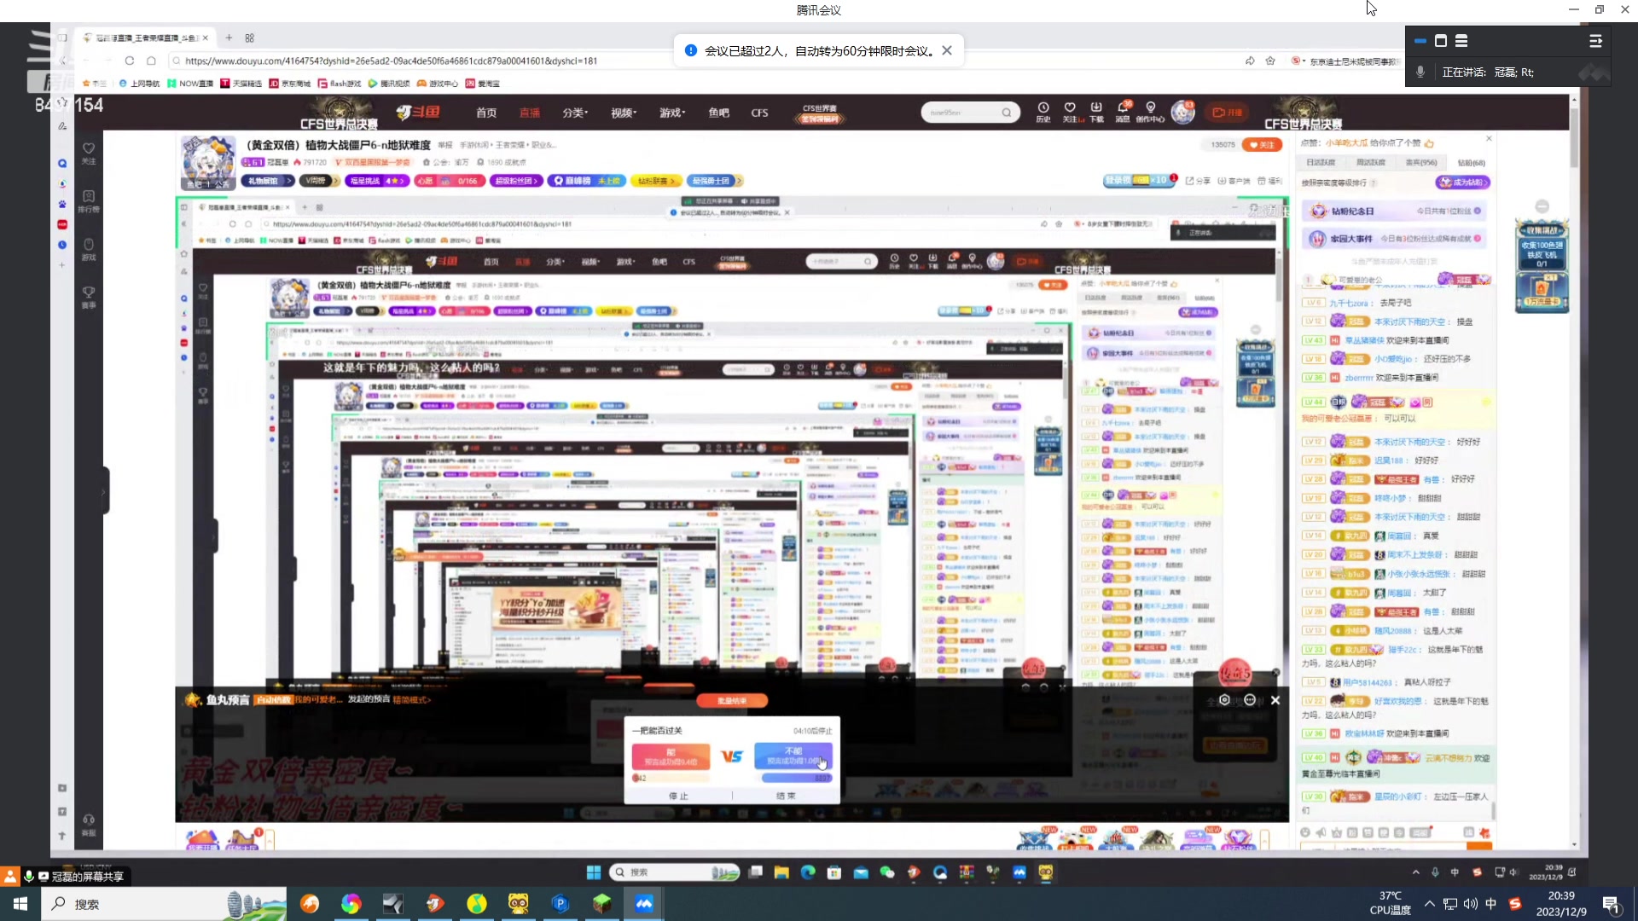Toggle the orange 关注 follow button

pos(1262,145)
